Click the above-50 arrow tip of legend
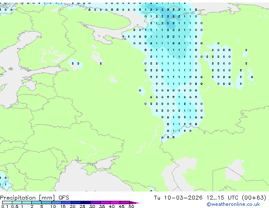 coord(134,202)
